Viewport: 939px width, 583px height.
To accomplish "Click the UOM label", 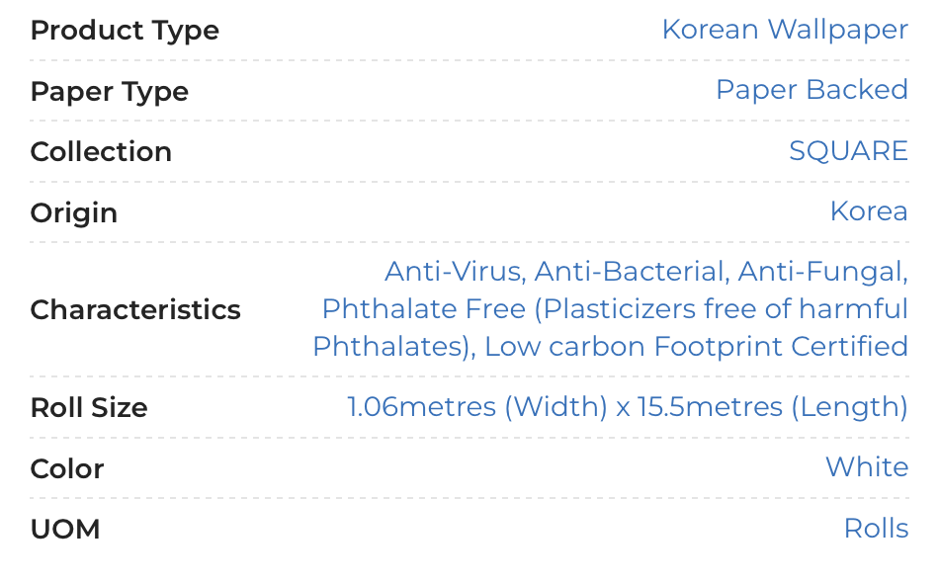I will pos(65,529).
